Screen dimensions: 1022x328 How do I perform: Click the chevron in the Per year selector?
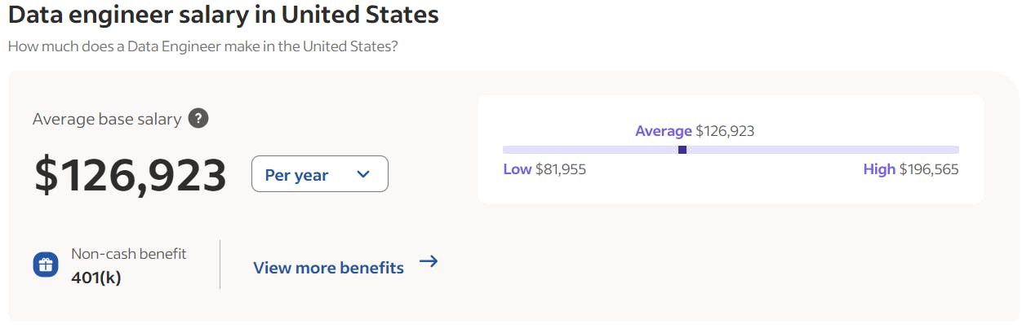pyautogui.click(x=363, y=174)
